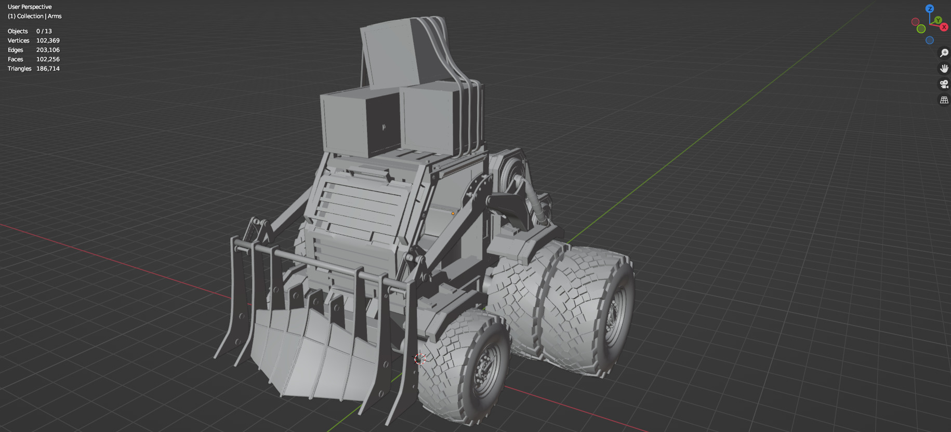The image size is (951, 432).
Task: Click the 'User Perspective' text overlay
Action: pyautogui.click(x=30, y=7)
